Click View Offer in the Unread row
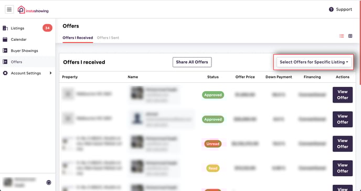 343,144
